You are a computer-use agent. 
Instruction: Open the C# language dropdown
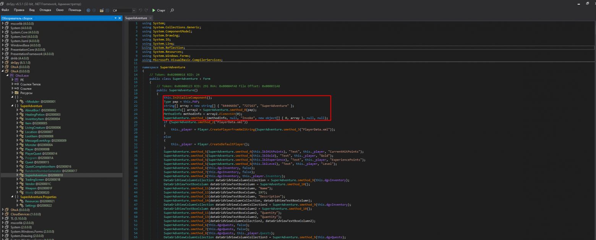point(133,10)
